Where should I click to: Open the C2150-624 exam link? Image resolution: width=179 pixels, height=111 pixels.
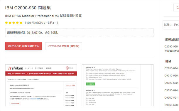click(171, 68)
